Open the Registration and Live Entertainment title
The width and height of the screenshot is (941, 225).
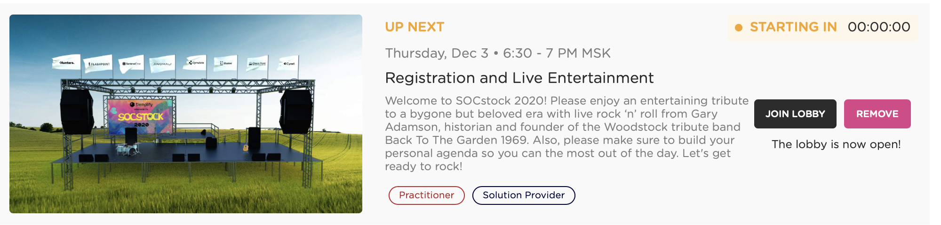(519, 78)
